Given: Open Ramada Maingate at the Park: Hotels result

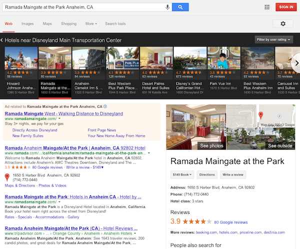Looking at the screenshot, I should (x=73, y=197).
